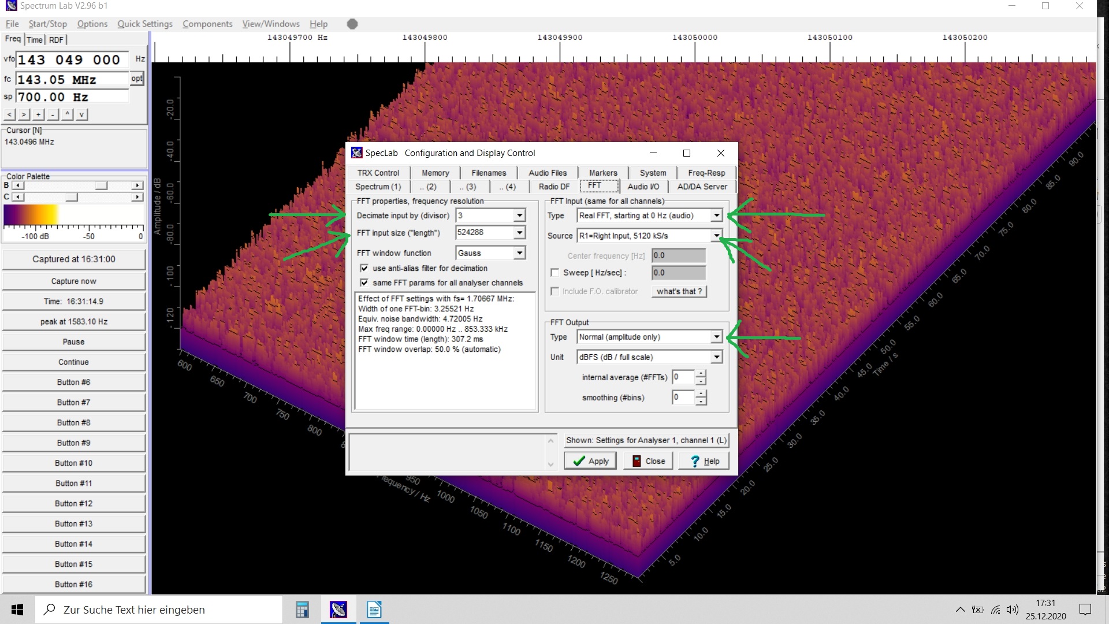Click the Continue button
The height and width of the screenshot is (624, 1109).
(74, 362)
